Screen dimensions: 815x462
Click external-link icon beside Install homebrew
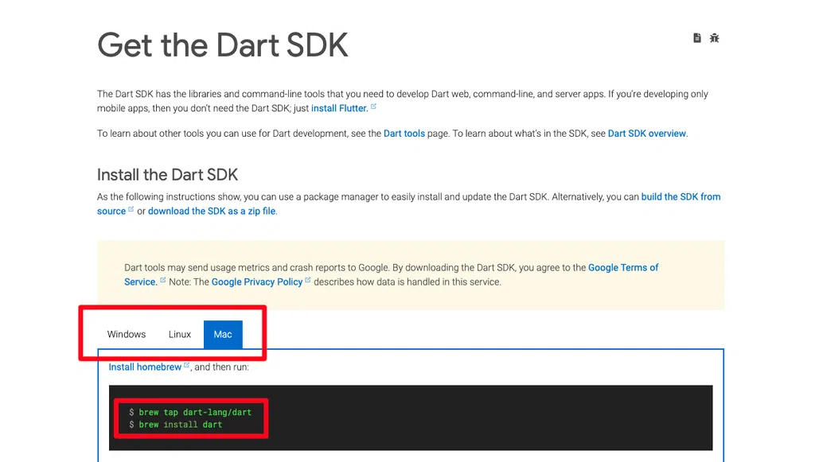[x=186, y=365]
